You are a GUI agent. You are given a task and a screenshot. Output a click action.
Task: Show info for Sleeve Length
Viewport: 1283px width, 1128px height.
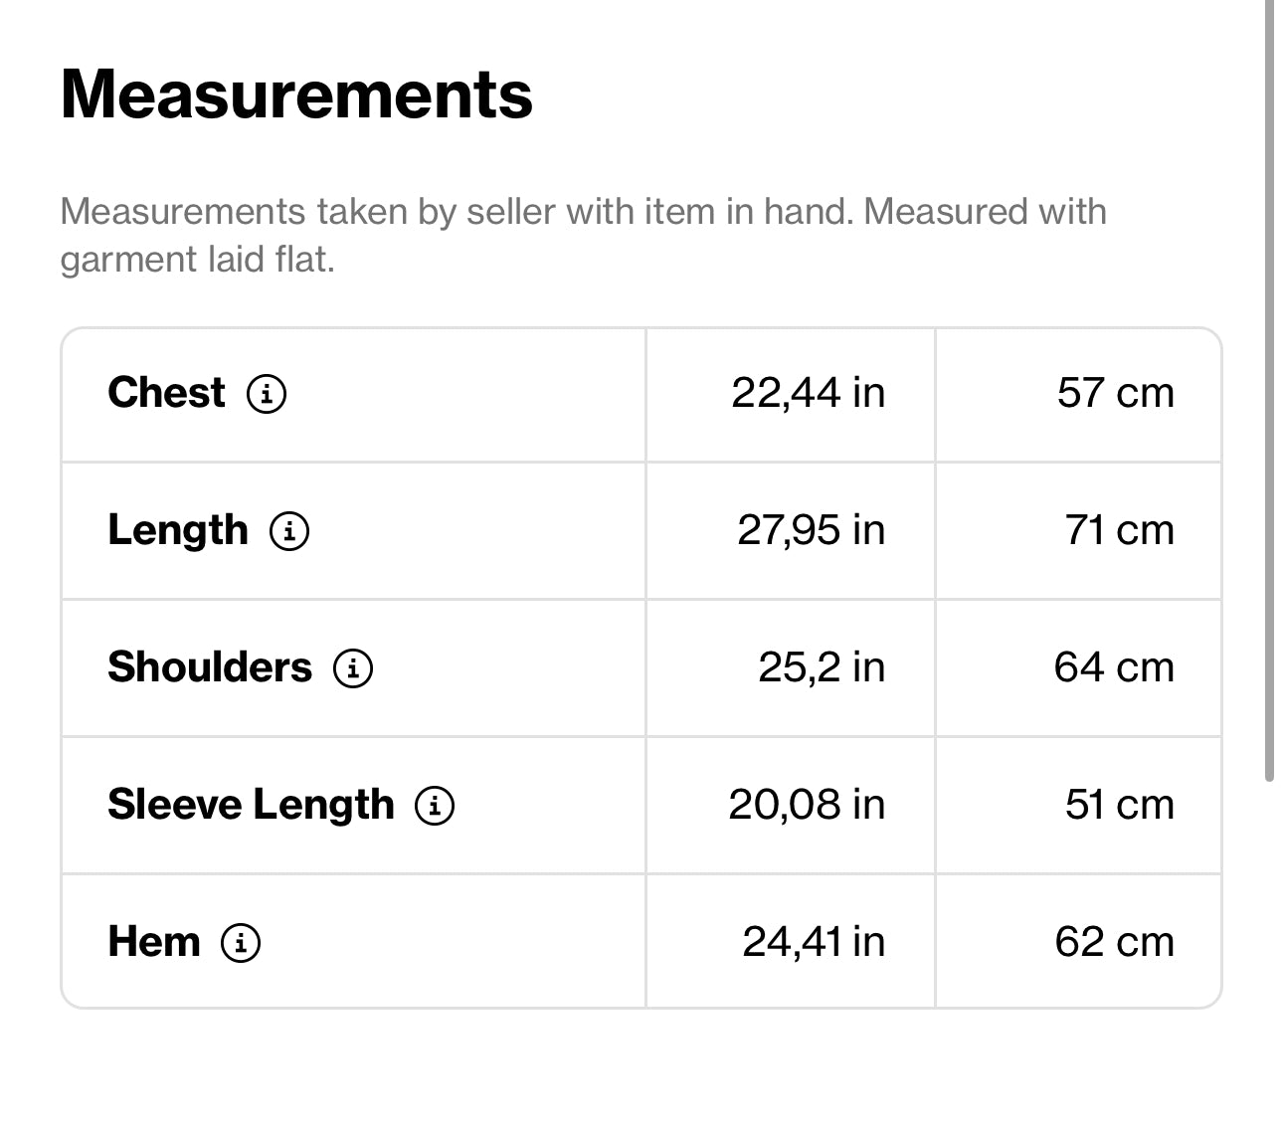click(x=435, y=805)
